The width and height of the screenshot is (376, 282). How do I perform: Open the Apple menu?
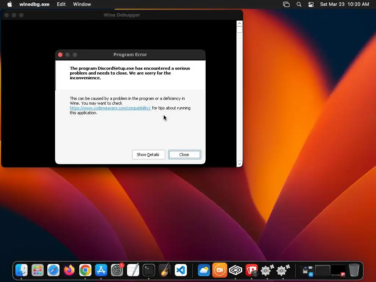tap(10, 4)
